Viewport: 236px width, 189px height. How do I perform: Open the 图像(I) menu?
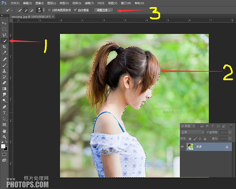(39, 3)
